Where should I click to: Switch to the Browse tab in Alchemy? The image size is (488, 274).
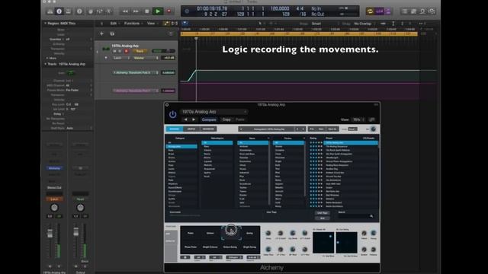[175, 129]
